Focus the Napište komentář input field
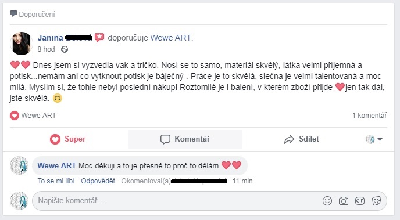Image resolution: width=400 pixels, height=220 pixels. click(176, 201)
